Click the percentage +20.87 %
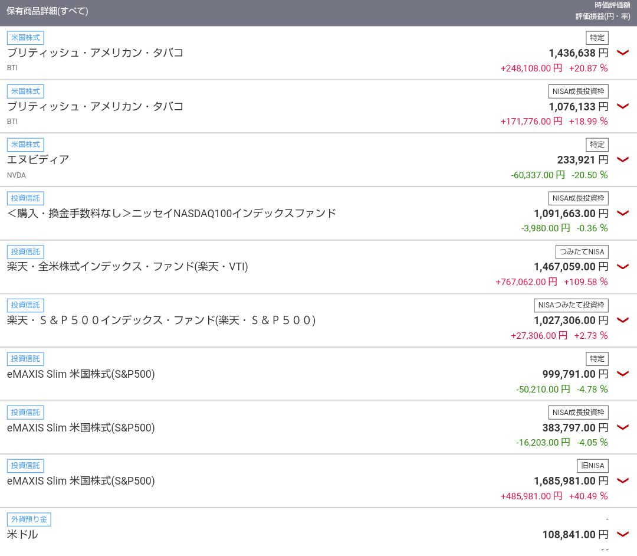This screenshot has height=556, width=637. point(588,68)
